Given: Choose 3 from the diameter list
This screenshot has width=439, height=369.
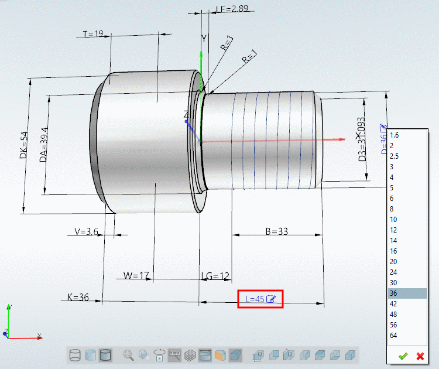Looking at the screenshot, I should (x=407, y=167).
